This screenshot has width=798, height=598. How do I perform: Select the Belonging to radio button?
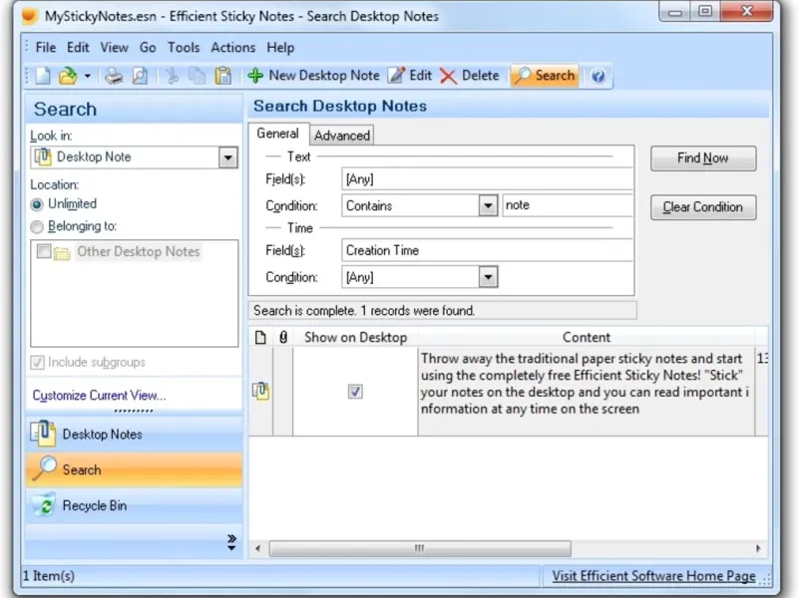(37, 227)
